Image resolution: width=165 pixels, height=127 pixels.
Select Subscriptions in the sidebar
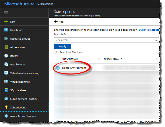pos(24,107)
